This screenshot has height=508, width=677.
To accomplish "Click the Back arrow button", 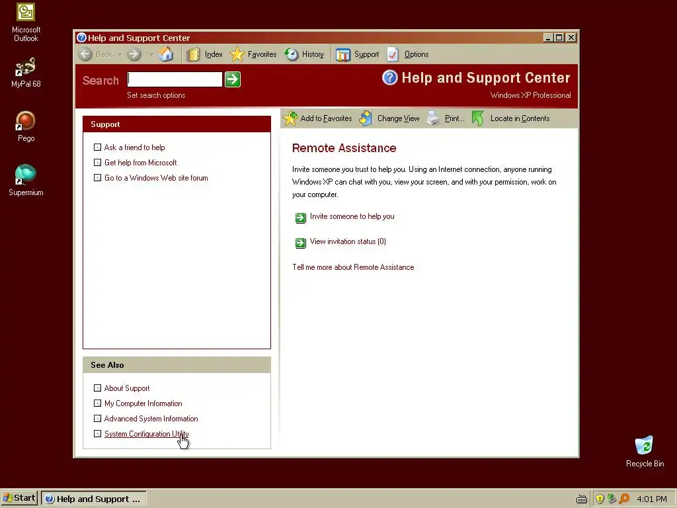I will tap(85, 54).
